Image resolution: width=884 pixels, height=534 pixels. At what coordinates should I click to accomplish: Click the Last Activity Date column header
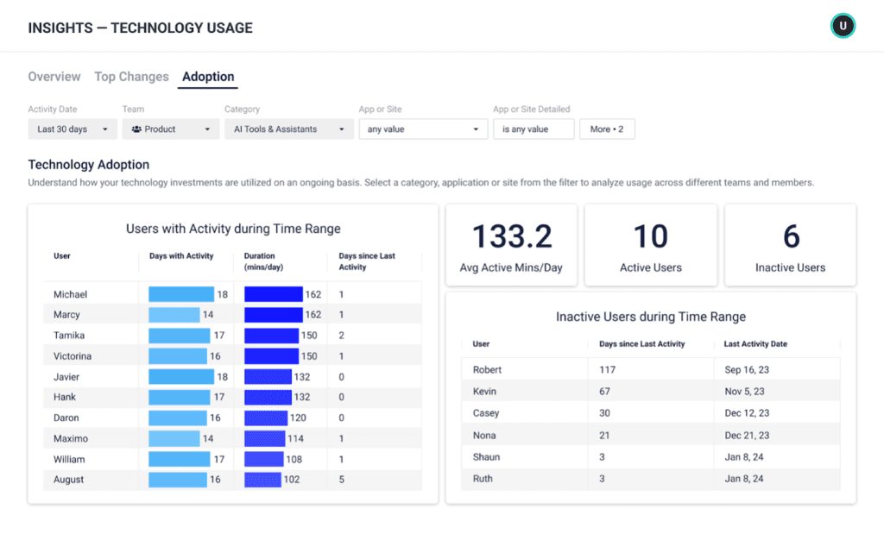755,344
